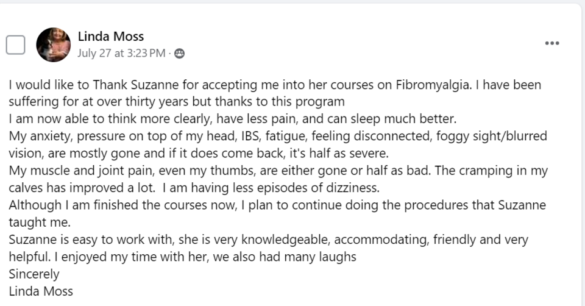Image resolution: width=585 pixels, height=306 pixels.
Task: Click the 'My anxiety, pressure on top' line
Action: (x=278, y=136)
